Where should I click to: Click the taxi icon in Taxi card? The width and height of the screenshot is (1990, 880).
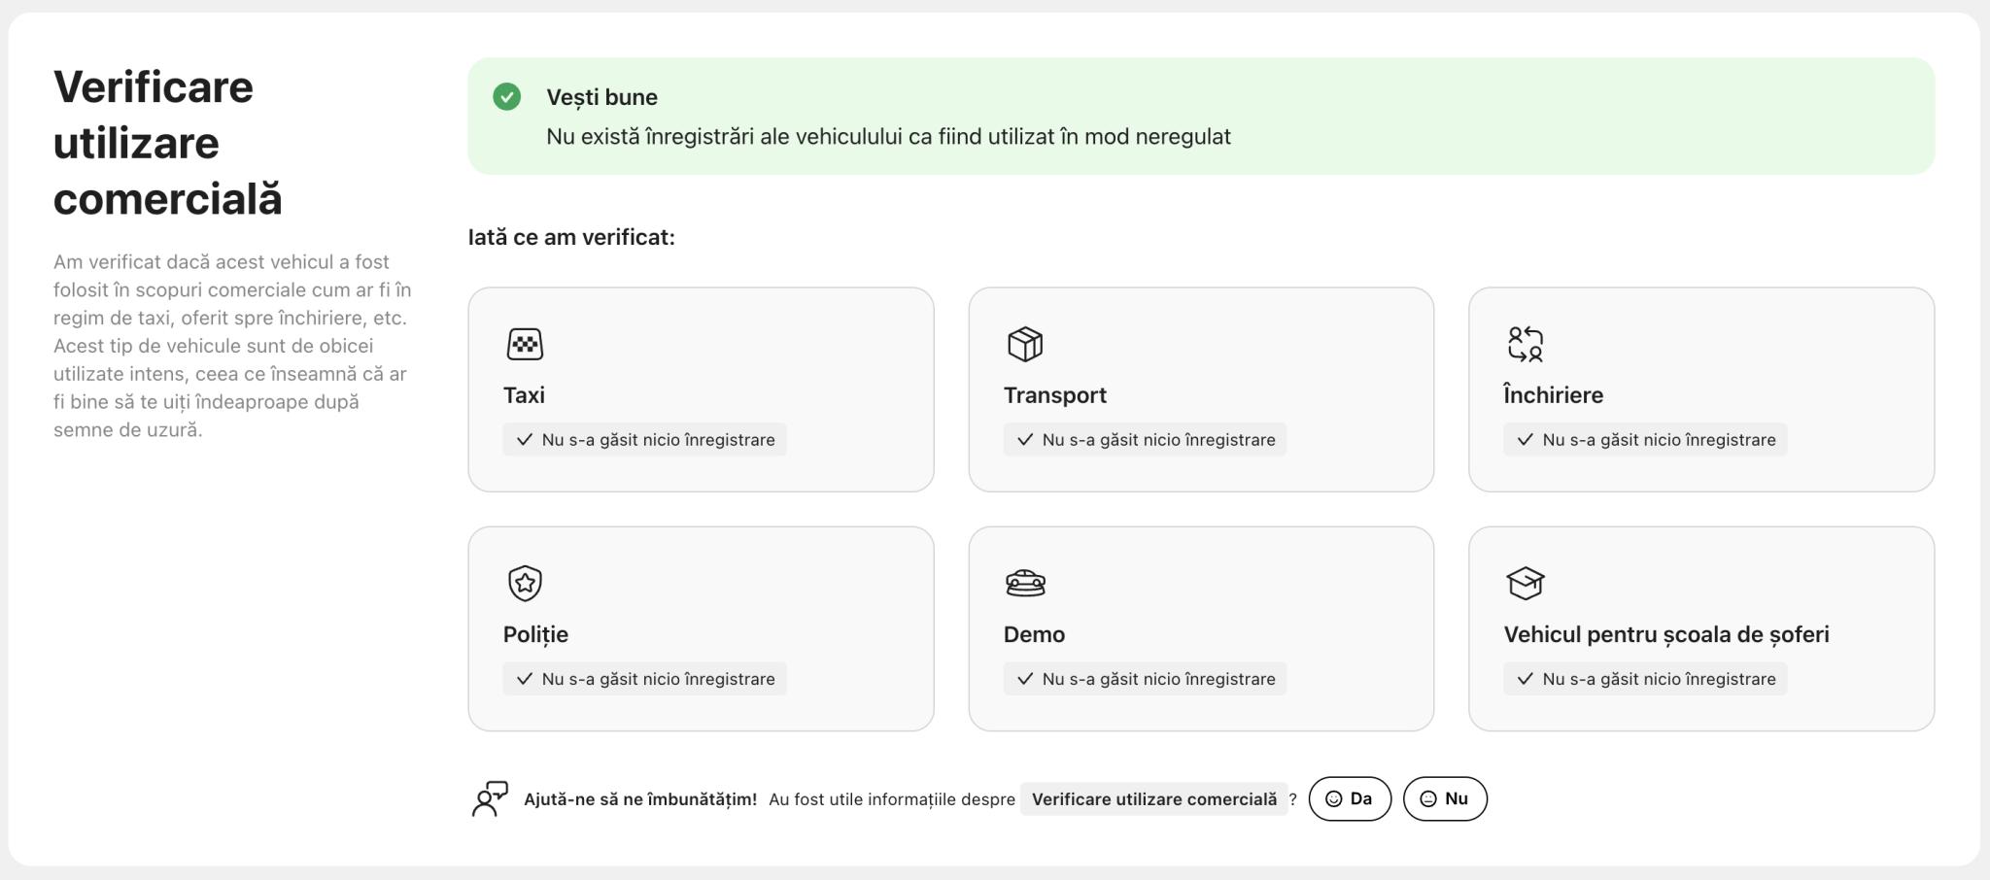[x=525, y=344]
